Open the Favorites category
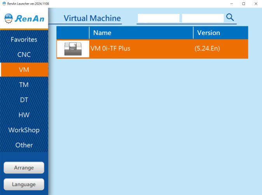Image resolution: width=262 pixels, height=195 pixels. [24, 40]
